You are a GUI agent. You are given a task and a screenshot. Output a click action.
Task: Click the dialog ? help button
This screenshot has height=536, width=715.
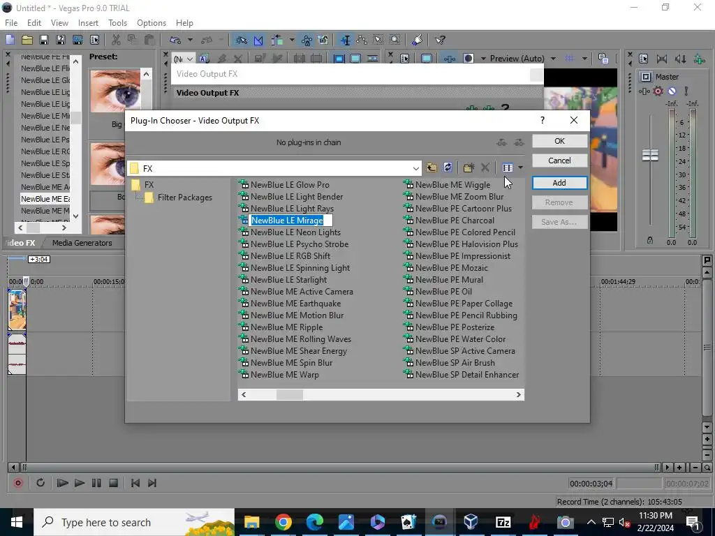(x=542, y=120)
